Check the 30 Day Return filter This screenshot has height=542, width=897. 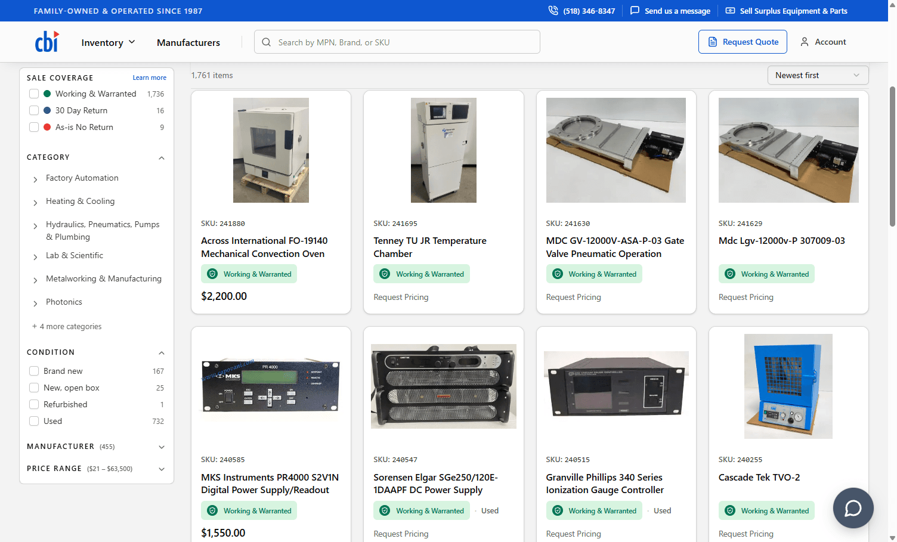[x=34, y=110]
